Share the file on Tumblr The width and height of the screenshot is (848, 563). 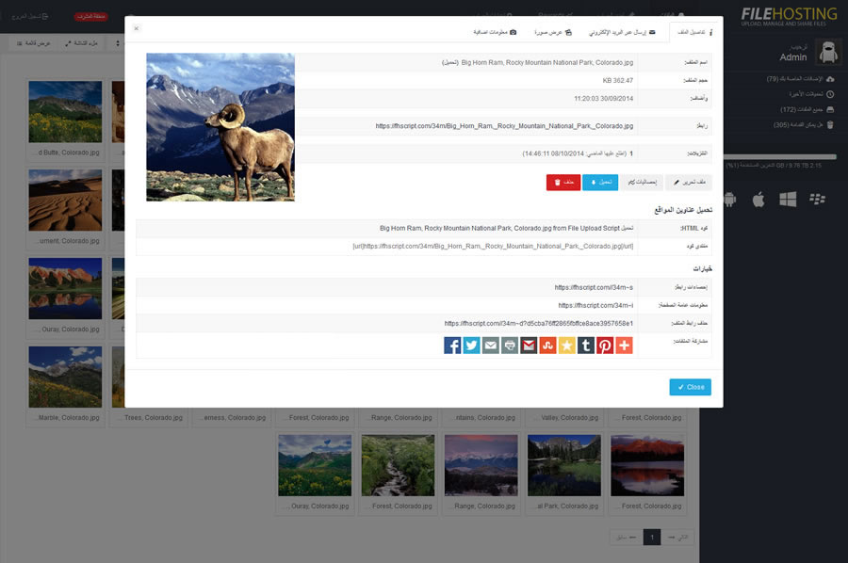(x=586, y=346)
